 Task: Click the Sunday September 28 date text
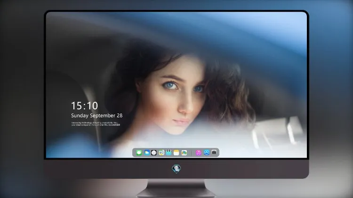(97, 115)
